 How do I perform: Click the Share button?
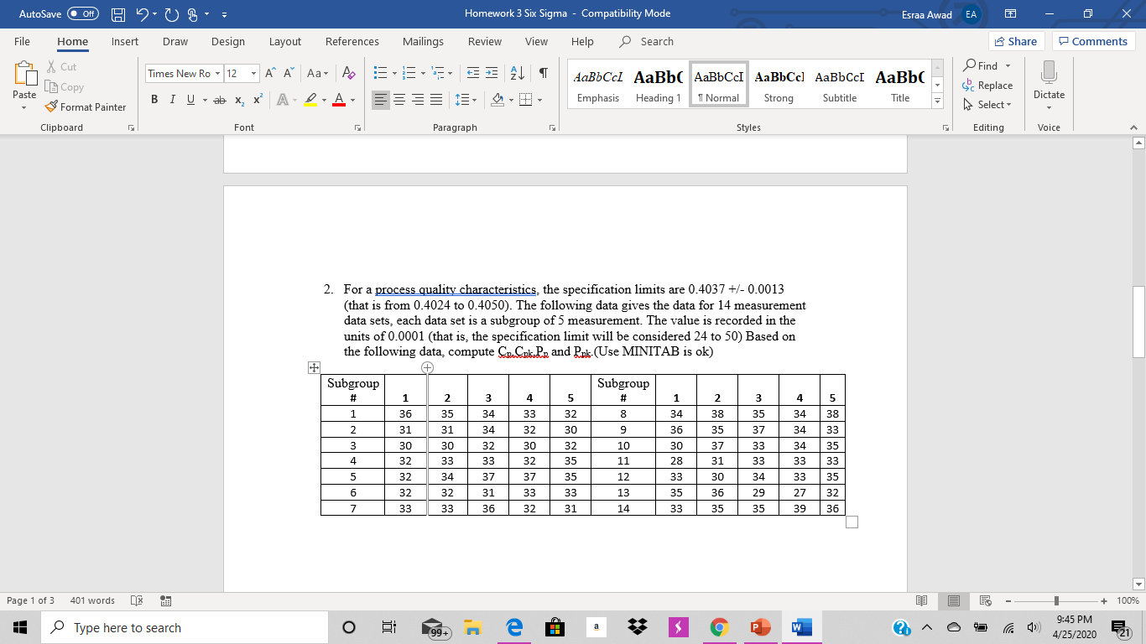[1016, 40]
